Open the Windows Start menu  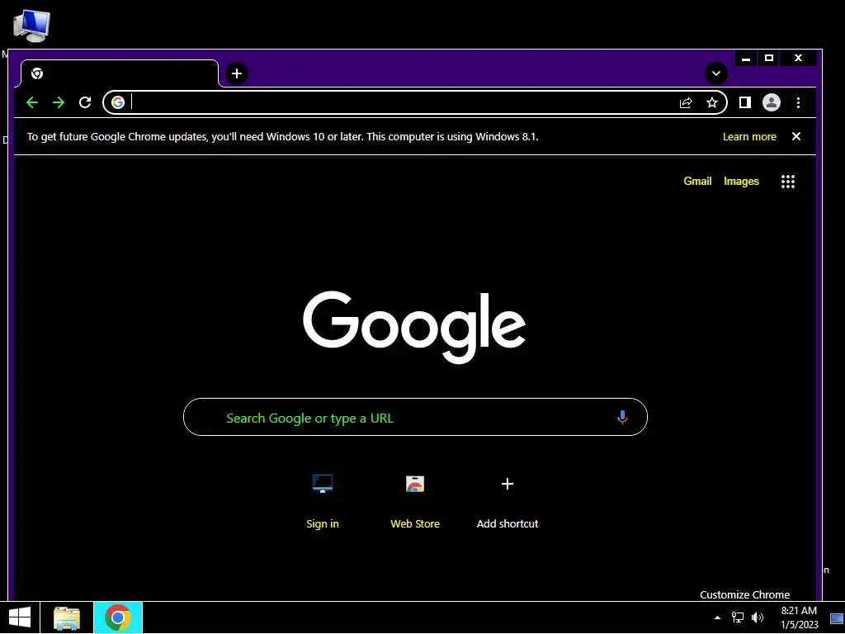click(20, 617)
